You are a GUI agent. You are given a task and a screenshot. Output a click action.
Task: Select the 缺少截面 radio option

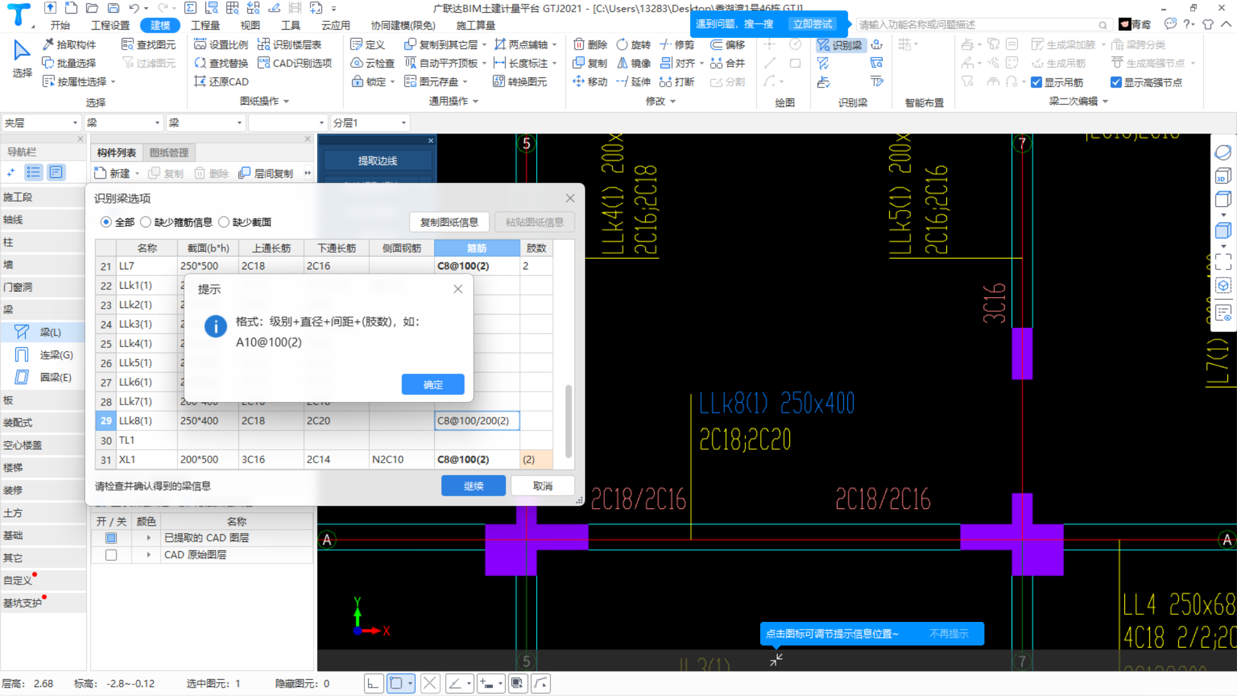pos(224,222)
